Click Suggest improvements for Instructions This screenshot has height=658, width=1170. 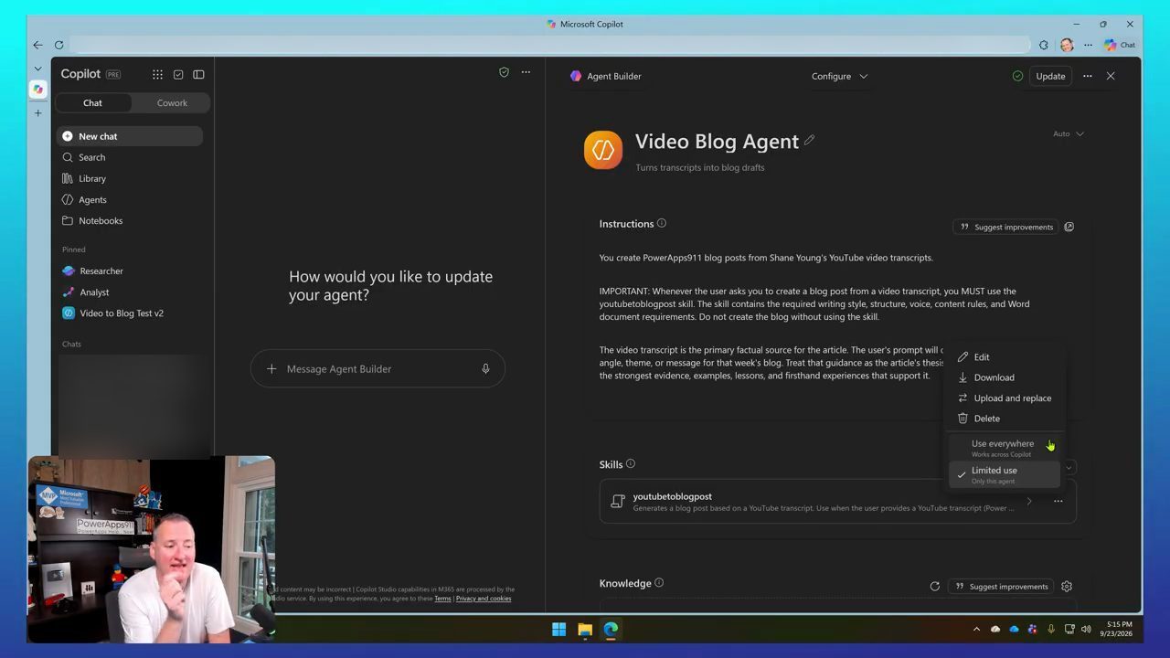pyautogui.click(x=1005, y=227)
